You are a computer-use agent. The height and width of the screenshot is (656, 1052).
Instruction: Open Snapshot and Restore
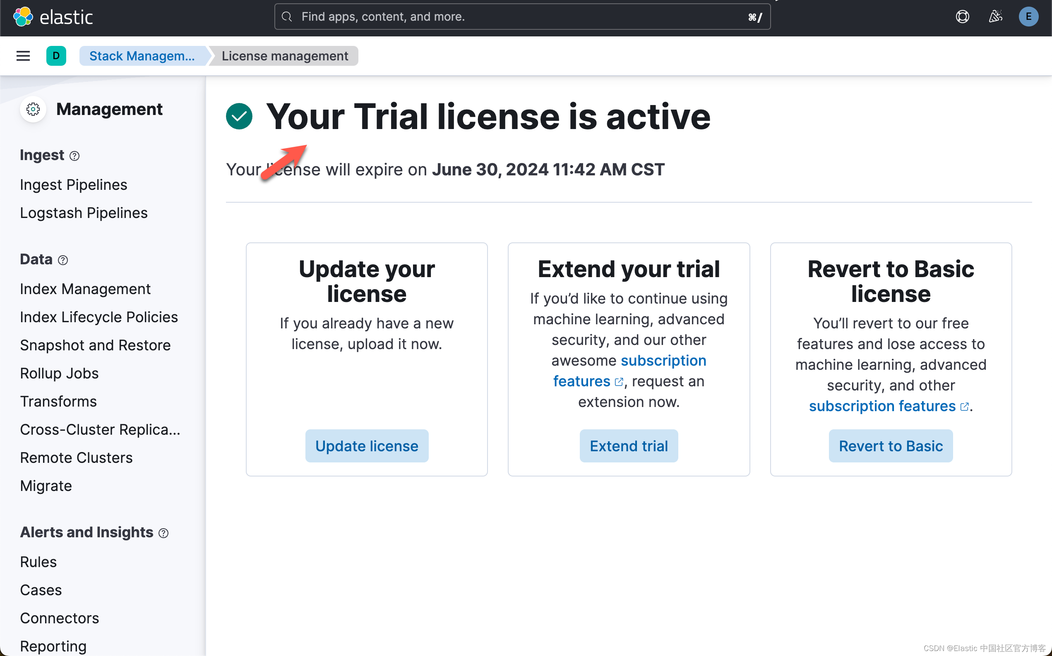(x=95, y=345)
